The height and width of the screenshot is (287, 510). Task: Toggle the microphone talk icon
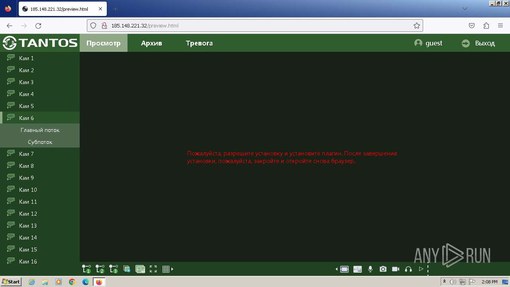(x=370, y=269)
